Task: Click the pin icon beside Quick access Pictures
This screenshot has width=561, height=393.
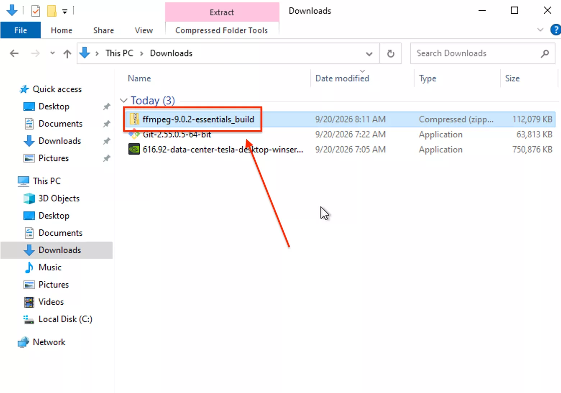Action: click(106, 158)
